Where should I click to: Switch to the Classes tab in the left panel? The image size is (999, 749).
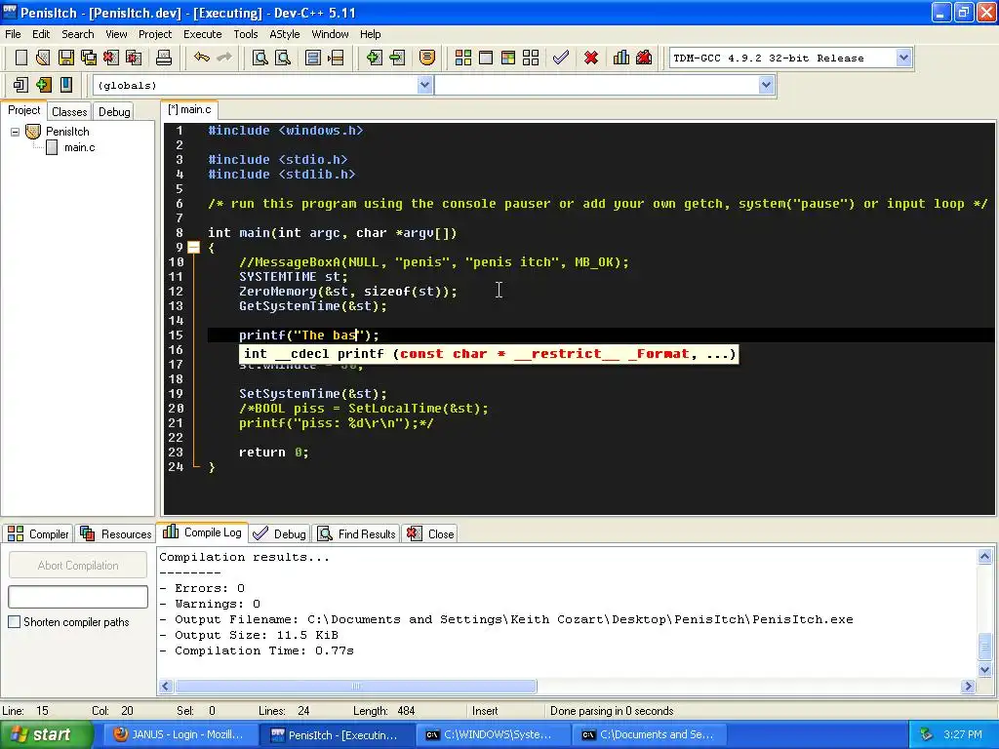(x=69, y=111)
